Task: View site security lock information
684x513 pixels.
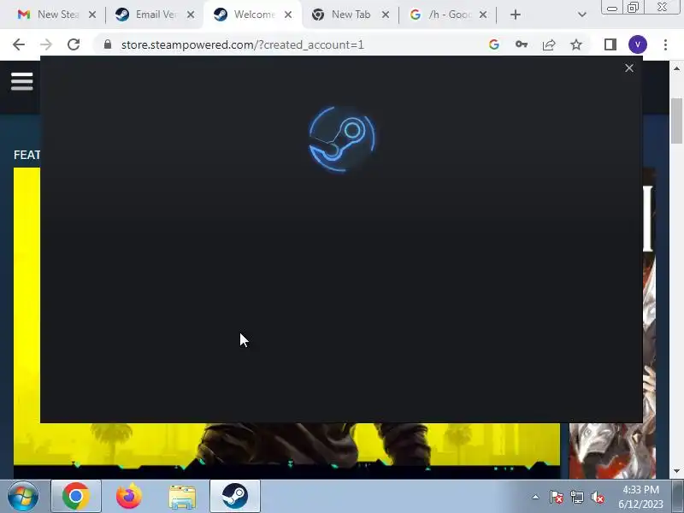Action: point(108,44)
